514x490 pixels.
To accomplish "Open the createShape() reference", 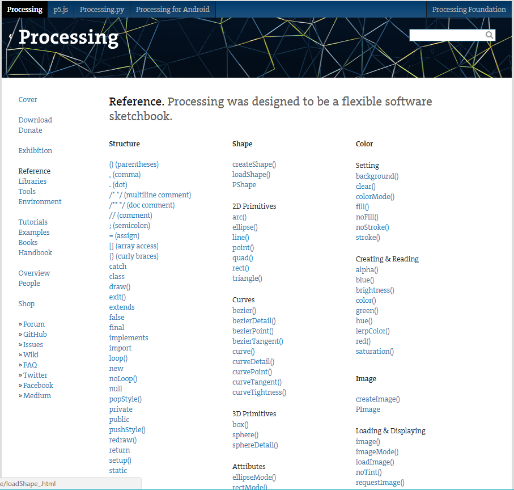I will pyautogui.click(x=254, y=164).
